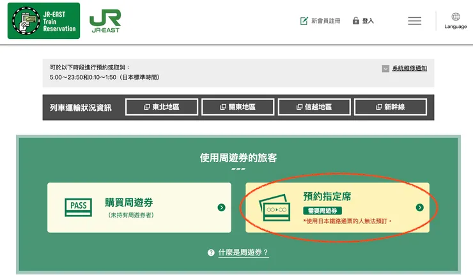Image resolution: width=473 pixels, height=275 pixels.
Task: Open the Language selector label
Action: tap(456, 27)
